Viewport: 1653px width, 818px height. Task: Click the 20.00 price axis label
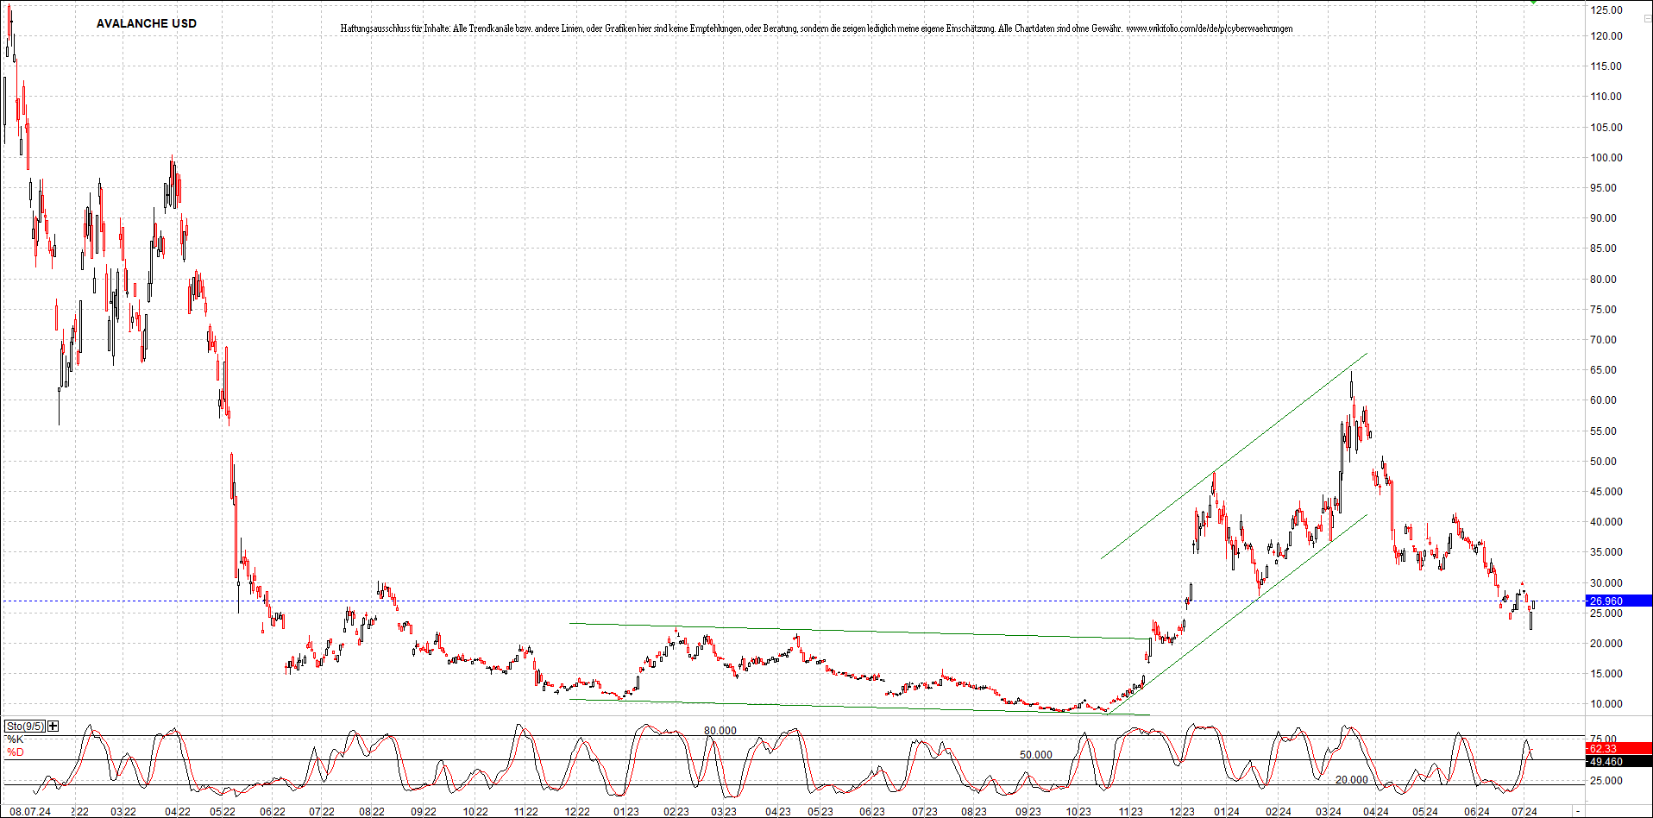click(x=1606, y=644)
